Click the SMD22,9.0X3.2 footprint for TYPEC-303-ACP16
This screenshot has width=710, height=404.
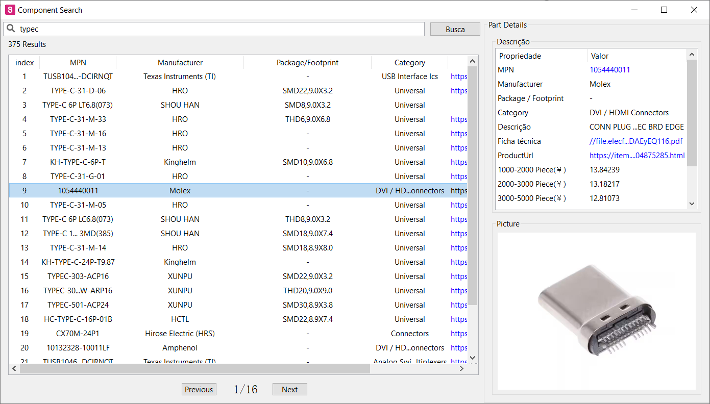pyautogui.click(x=308, y=276)
